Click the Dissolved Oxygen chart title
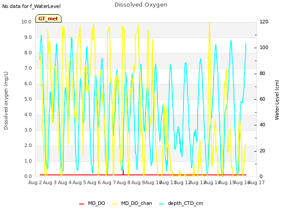The height and width of the screenshot is (212, 283). (x=141, y=5)
